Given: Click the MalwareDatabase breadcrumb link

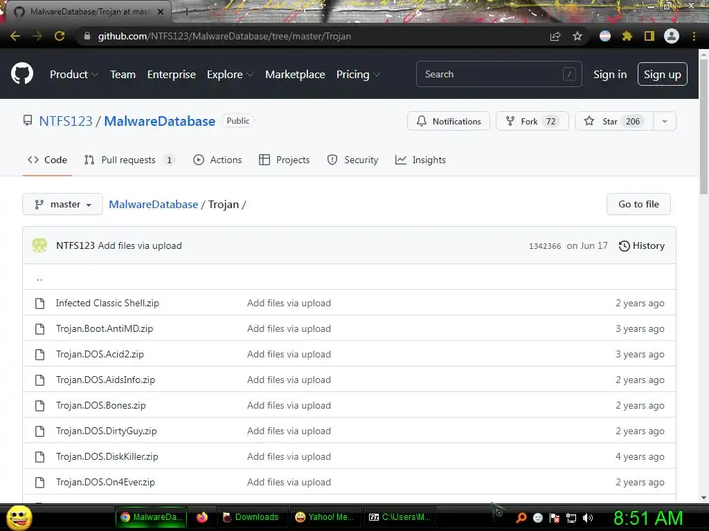Looking at the screenshot, I should [153, 204].
